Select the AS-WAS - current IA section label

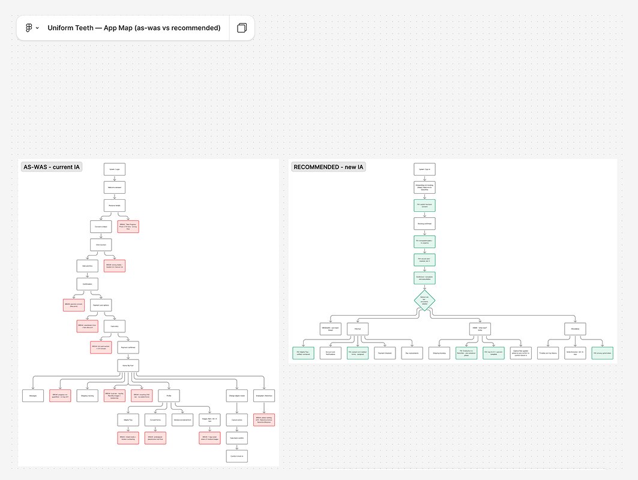[x=52, y=167]
